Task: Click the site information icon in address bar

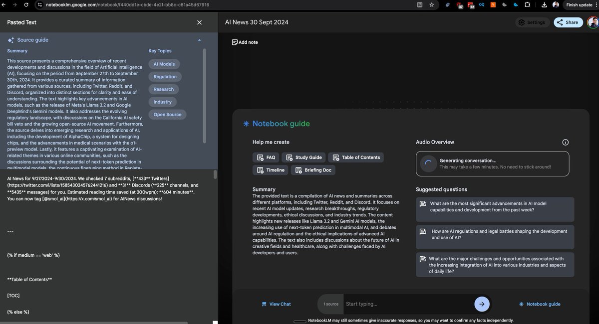Action: (x=39, y=4)
